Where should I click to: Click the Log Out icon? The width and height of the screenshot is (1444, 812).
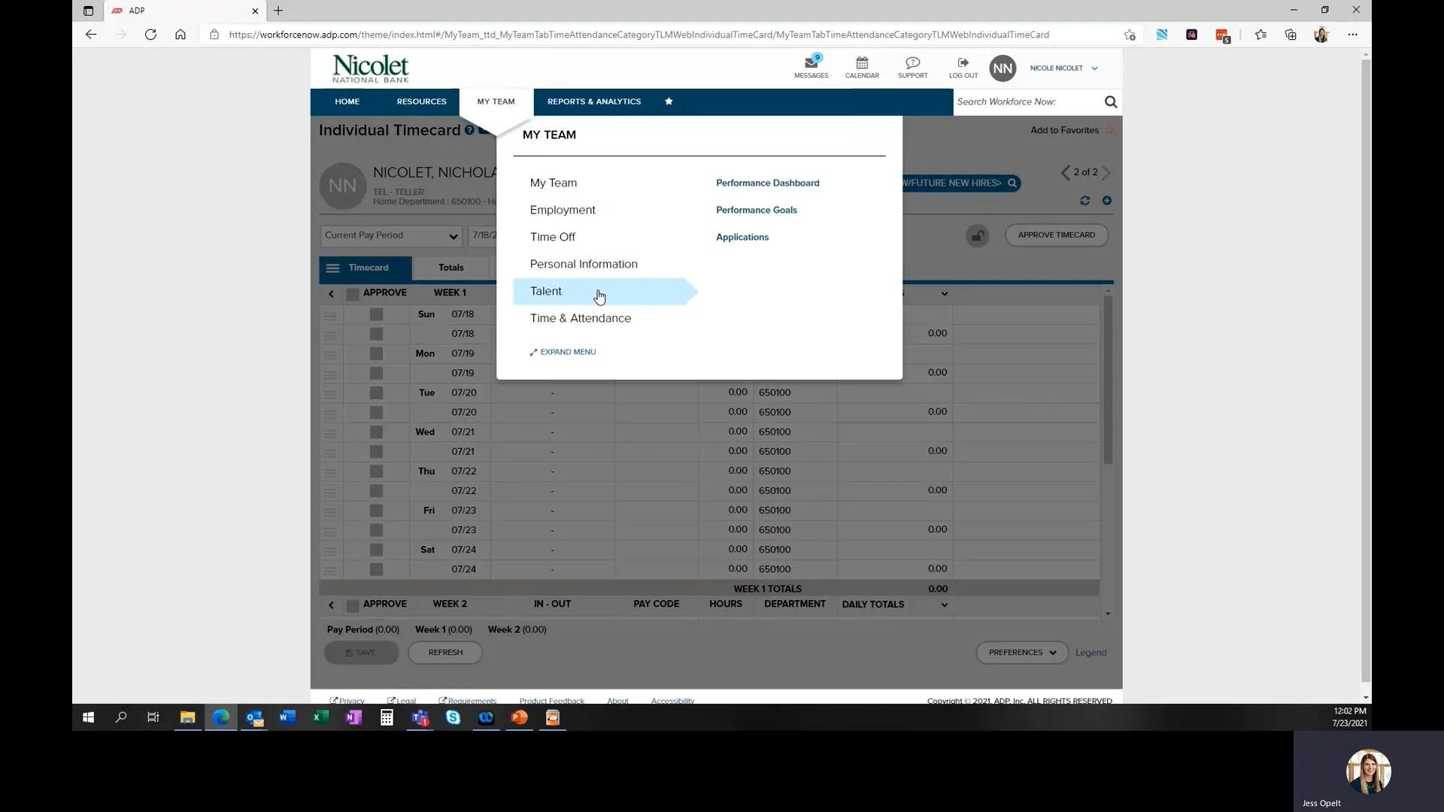click(963, 63)
